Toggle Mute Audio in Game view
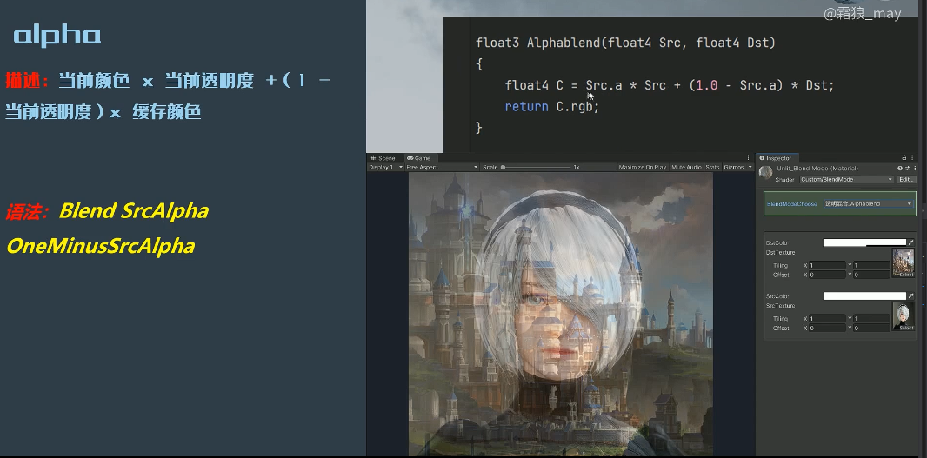 (x=686, y=167)
